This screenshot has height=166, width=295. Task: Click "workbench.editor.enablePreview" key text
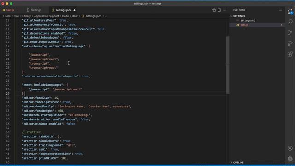[x=49, y=119]
